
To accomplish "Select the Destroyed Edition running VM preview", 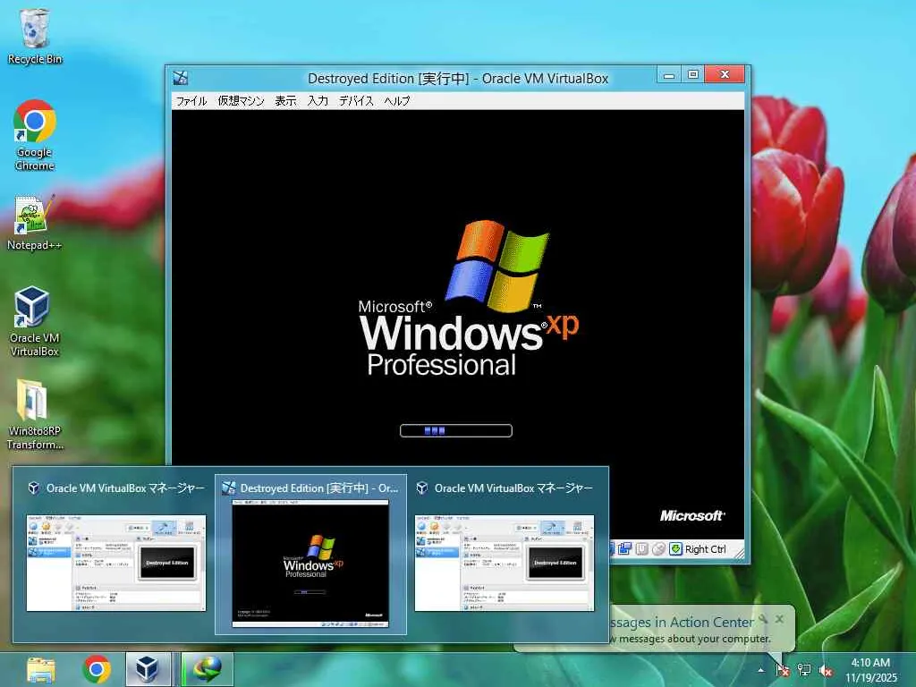I will tap(310, 555).
